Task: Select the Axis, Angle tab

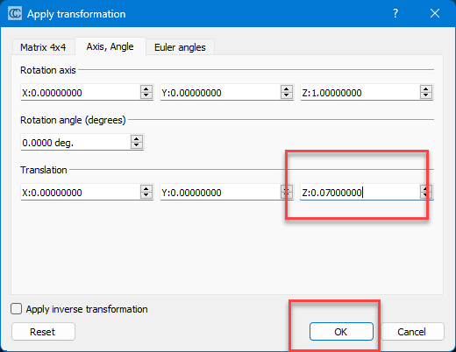Action: pos(110,46)
